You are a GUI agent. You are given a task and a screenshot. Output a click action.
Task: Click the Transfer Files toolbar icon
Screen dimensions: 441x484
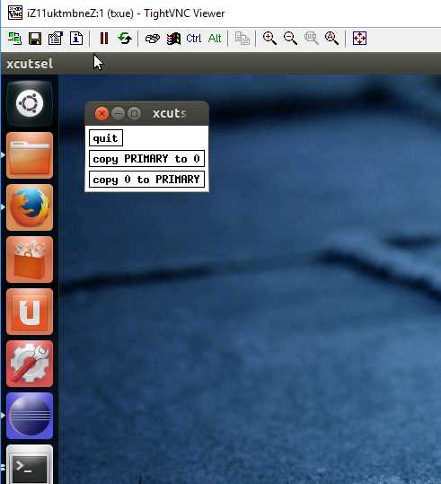[x=243, y=39]
